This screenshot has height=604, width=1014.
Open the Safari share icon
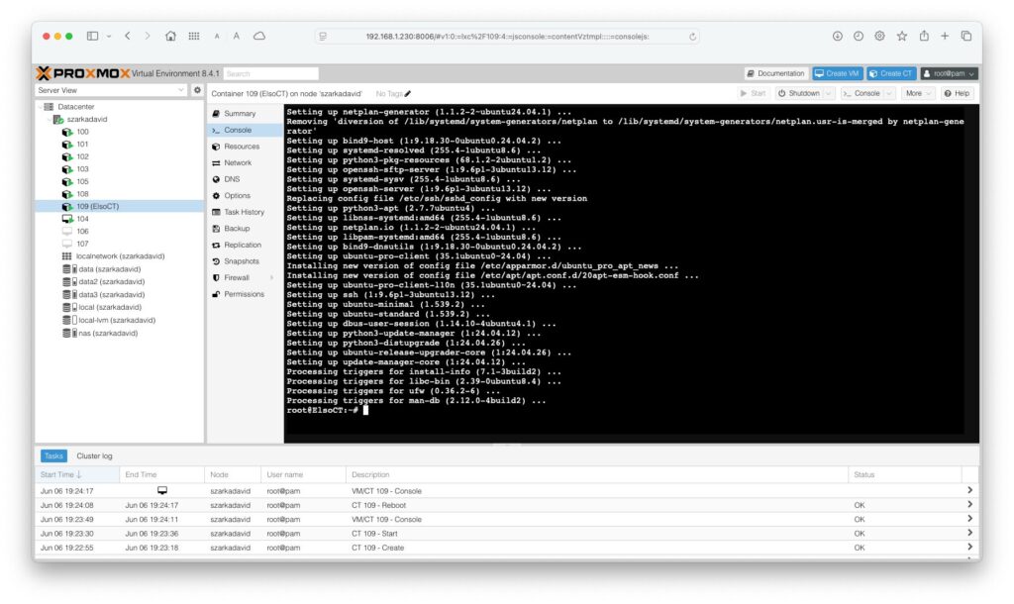click(924, 37)
